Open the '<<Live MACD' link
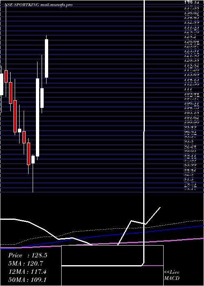Image resolution: width=204 pixels, height=286 pixels. (172, 275)
